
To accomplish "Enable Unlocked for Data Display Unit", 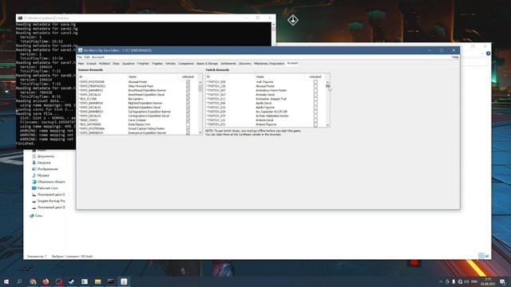I will pyautogui.click(x=188, y=124).
